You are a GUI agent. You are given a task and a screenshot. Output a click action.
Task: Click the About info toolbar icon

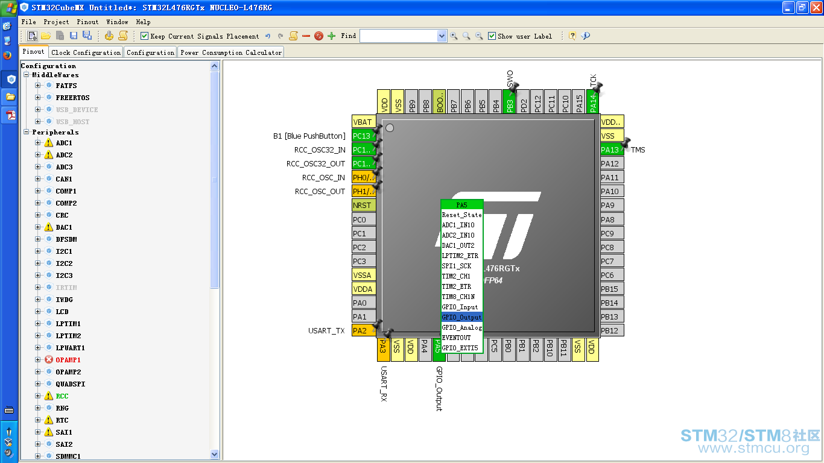pos(585,36)
